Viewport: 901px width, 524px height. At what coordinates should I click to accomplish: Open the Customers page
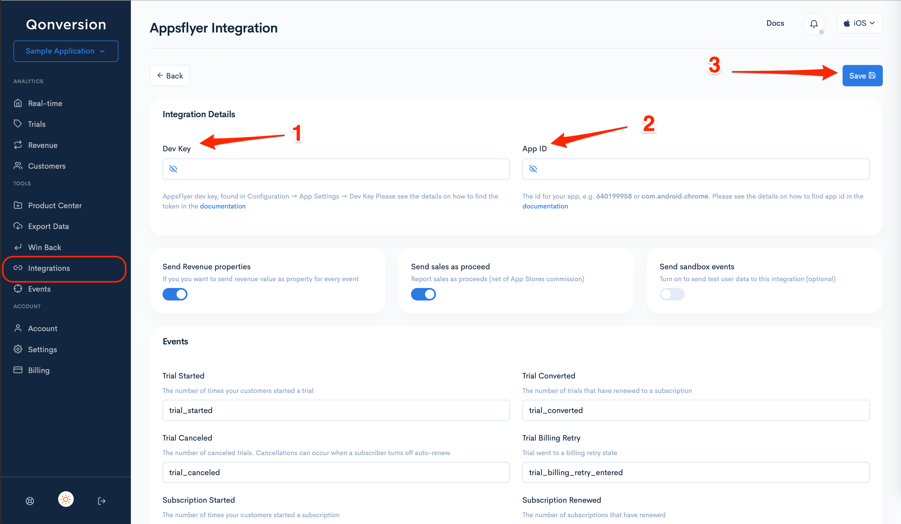[x=46, y=166]
